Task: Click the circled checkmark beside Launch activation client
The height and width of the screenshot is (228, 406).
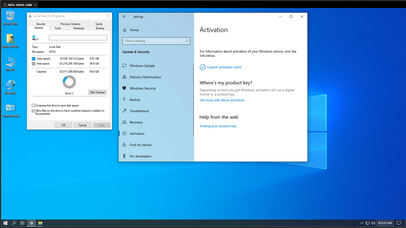Action: pyautogui.click(x=202, y=67)
